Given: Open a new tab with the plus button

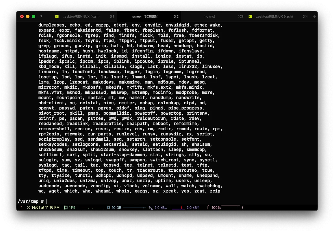Looking at the screenshot, I should pos(314,16).
